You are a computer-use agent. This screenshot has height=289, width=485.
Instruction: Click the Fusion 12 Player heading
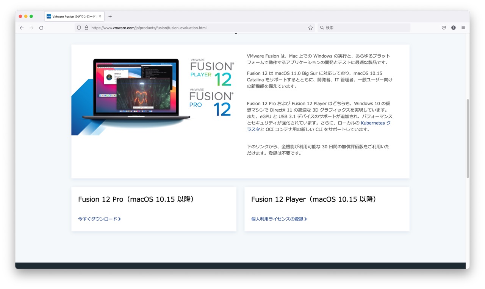tap(314, 199)
